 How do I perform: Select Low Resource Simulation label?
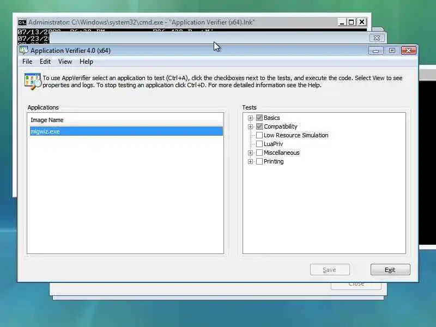coord(296,135)
